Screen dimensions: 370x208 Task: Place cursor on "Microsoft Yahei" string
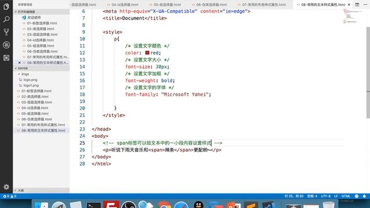tap(186, 94)
